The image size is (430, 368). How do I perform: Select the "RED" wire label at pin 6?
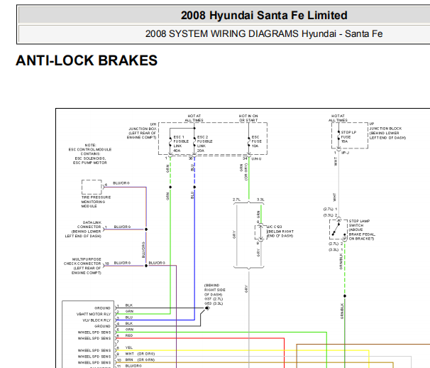coord(129,335)
